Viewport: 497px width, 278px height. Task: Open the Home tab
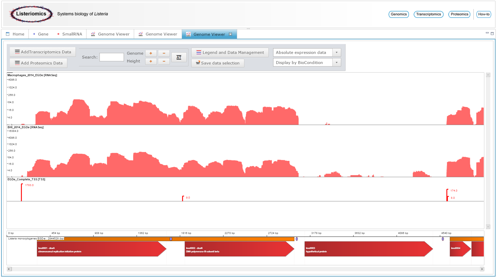15,34
